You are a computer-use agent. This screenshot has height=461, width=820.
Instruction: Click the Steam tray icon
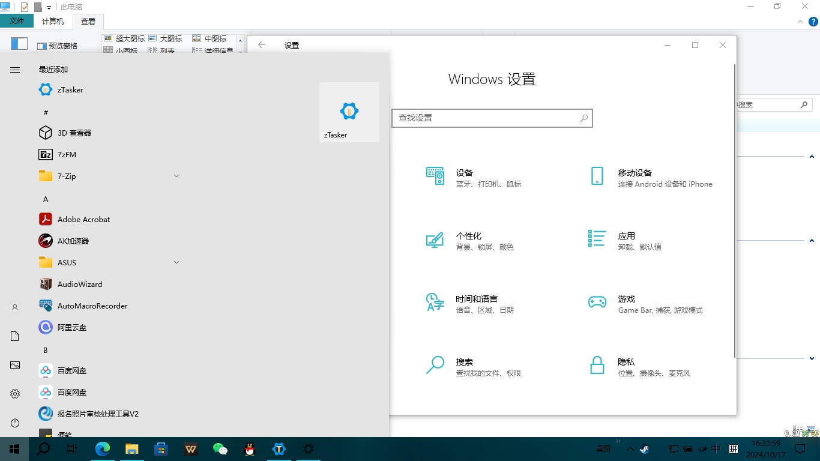click(x=644, y=448)
